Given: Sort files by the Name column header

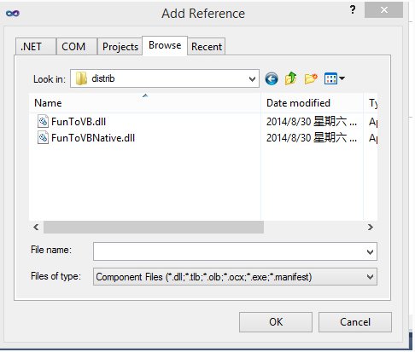Looking at the screenshot, I should point(144,103).
